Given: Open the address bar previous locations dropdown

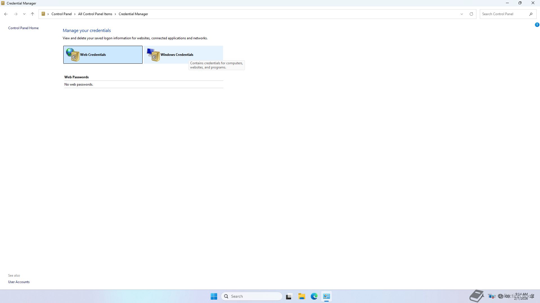Looking at the screenshot, I should coord(462,14).
